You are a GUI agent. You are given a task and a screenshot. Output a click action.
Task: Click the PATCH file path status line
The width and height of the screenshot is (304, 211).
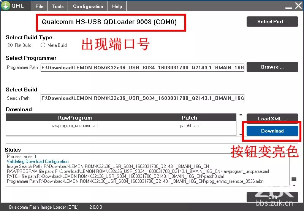pos(115,176)
